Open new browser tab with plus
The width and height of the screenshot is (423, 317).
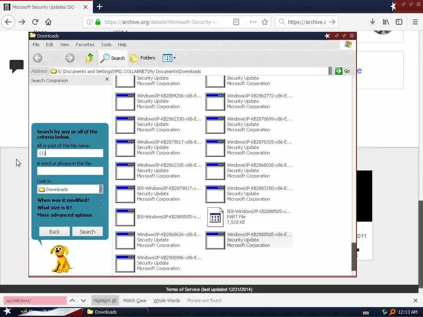(x=99, y=7)
